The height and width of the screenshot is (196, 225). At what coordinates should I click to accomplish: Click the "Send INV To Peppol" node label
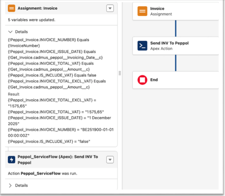(x=169, y=43)
